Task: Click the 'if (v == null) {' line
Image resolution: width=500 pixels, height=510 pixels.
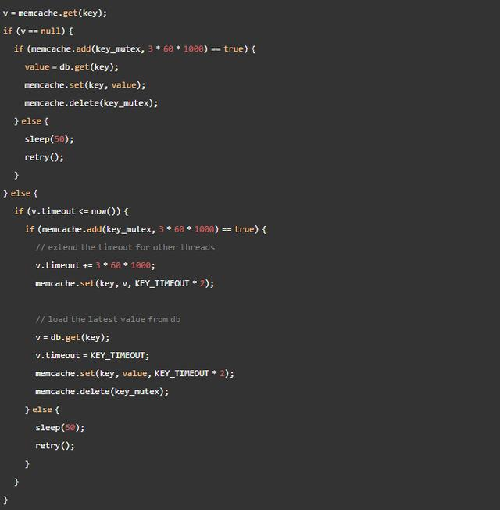Action: pyautogui.click(x=38, y=31)
